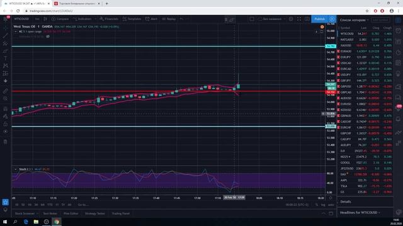Viewport: 403px width, 226px height.
Task: Open the saved chart layout name dropdown
Action: tap(271, 19)
